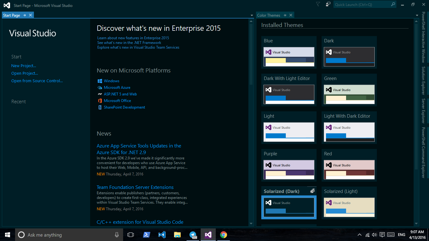This screenshot has width=429, height=241.
Task: Open Telegram from the taskbar
Action: pos(193,235)
